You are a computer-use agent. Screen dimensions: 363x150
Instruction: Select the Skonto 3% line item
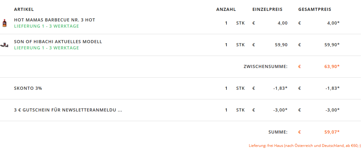(x=28, y=88)
